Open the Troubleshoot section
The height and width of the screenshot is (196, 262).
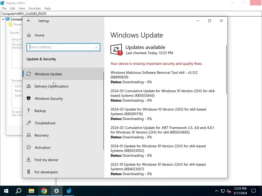point(63,123)
